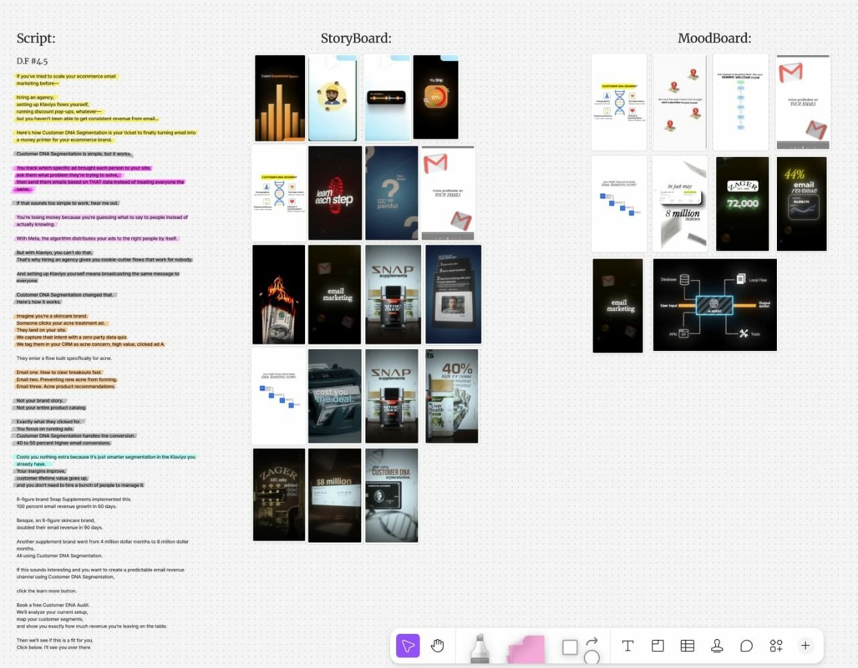Activate the Comment tool
The height and width of the screenshot is (668, 858).
click(746, 646)
